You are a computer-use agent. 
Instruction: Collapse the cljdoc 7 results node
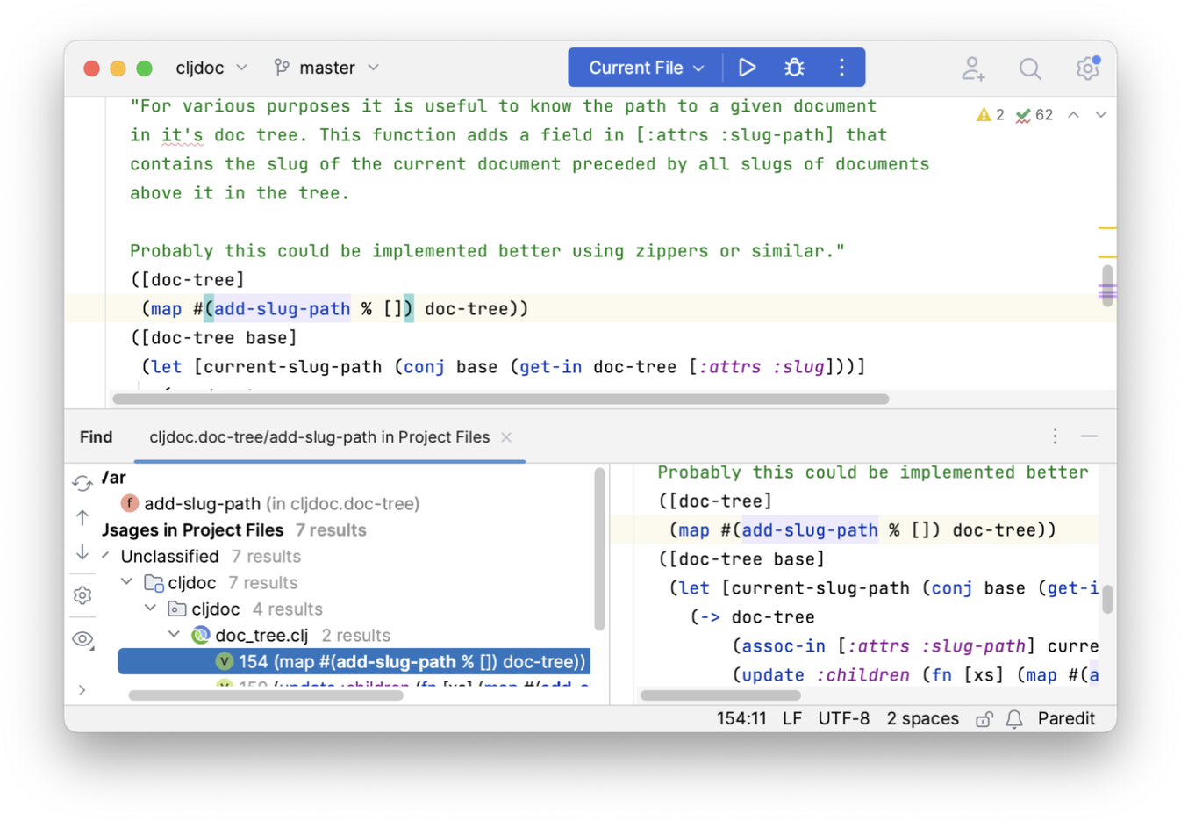click(127, 582)
